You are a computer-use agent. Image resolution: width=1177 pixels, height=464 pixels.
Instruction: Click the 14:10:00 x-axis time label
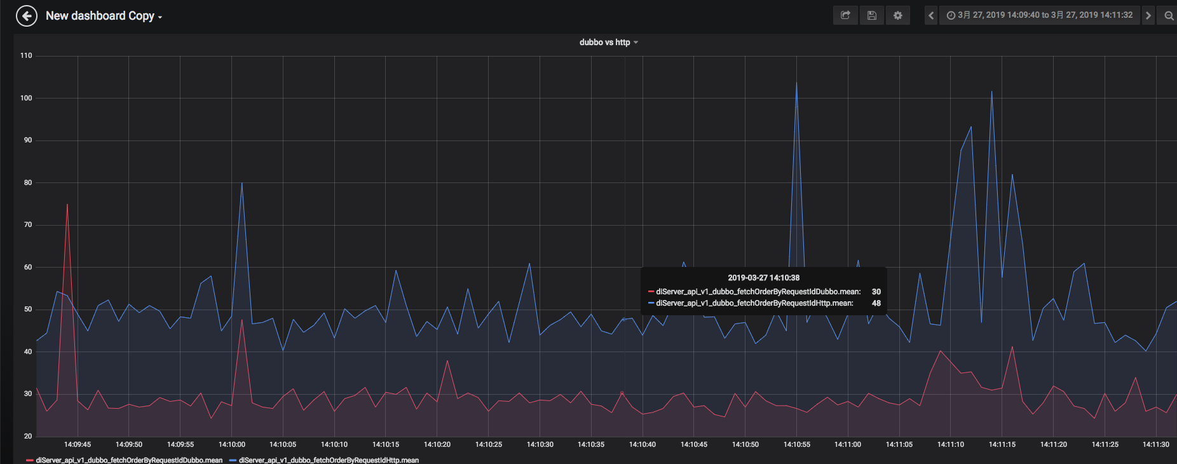click(232, 444)
